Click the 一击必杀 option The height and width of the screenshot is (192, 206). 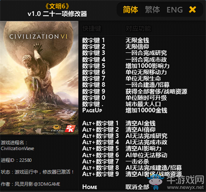[x=137, y=162]
